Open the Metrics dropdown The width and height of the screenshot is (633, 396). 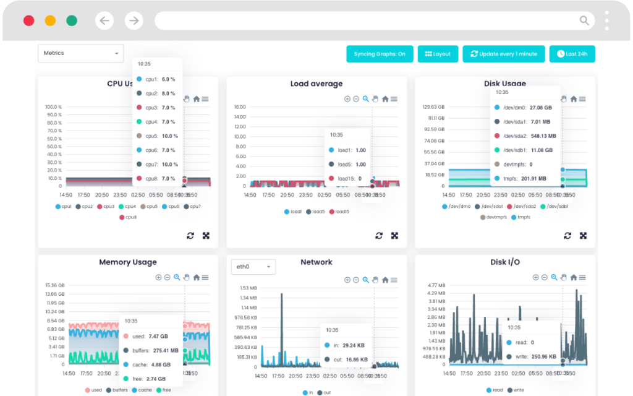point(80,53)
